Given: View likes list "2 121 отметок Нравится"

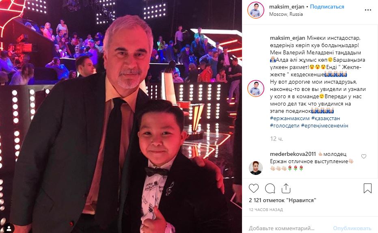Looking at the screenshot, I should tap(282, 200).
